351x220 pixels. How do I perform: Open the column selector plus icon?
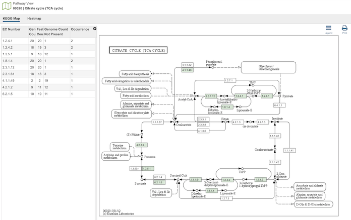pyautogui.click(x=95, y=29)
